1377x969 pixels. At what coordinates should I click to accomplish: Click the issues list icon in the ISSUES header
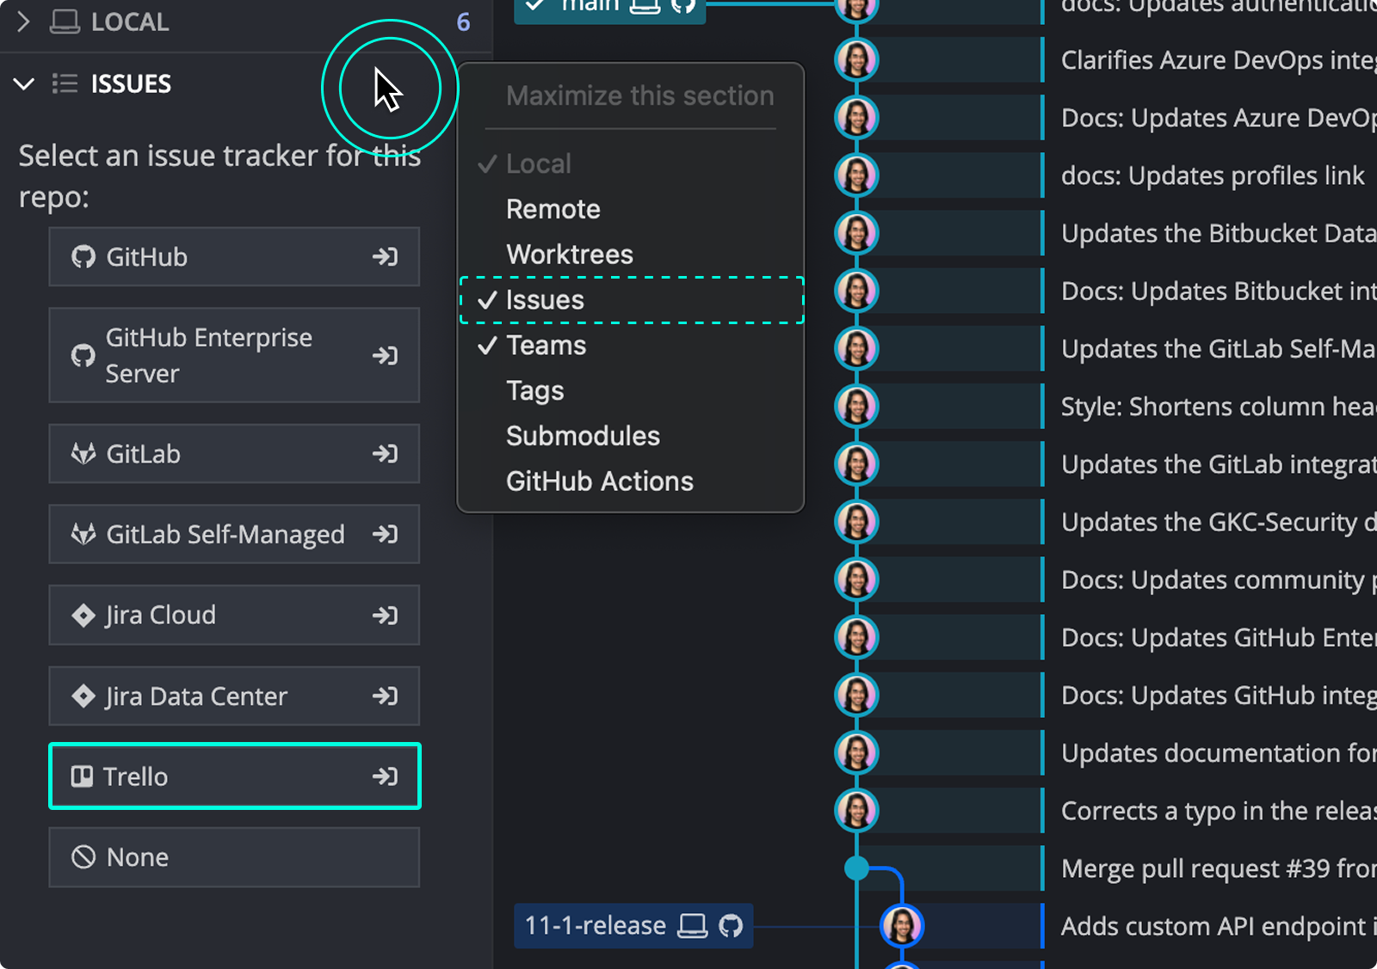(x=64, y=83)
